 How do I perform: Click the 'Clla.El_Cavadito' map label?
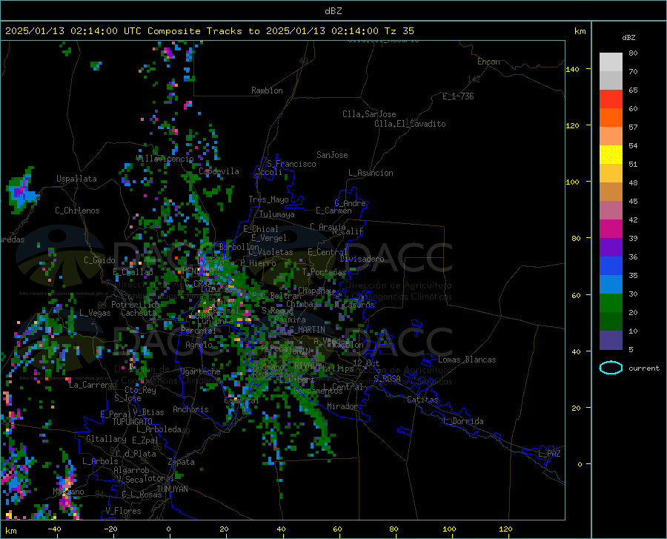click(x=410, y=124)
